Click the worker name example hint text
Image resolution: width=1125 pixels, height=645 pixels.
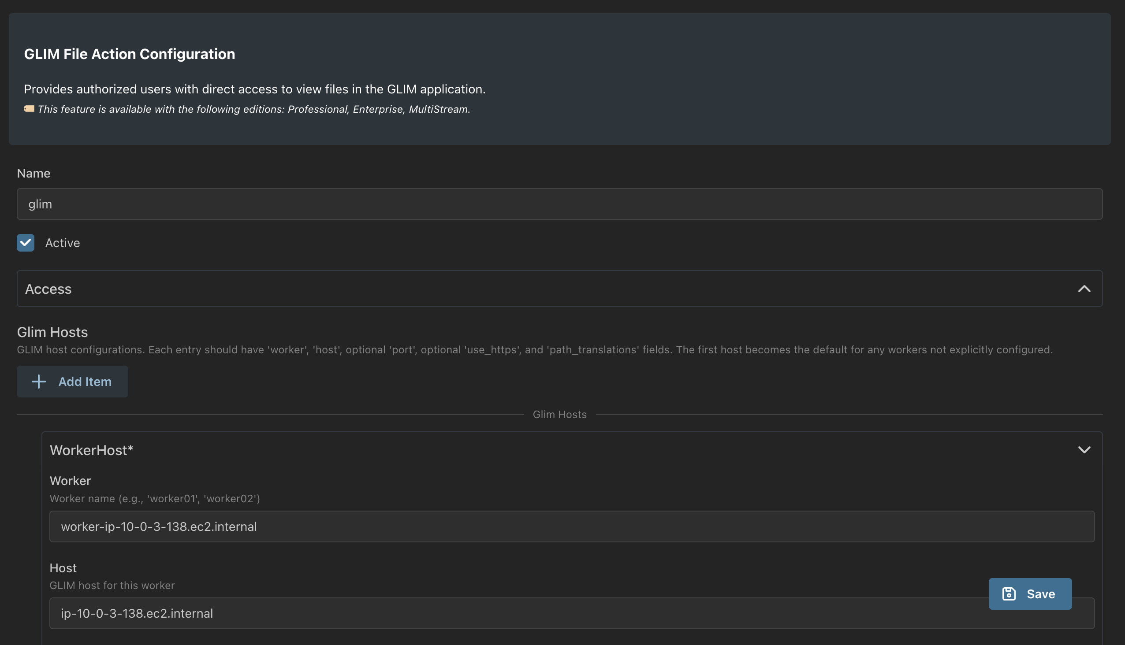click(x=155, y=498)
